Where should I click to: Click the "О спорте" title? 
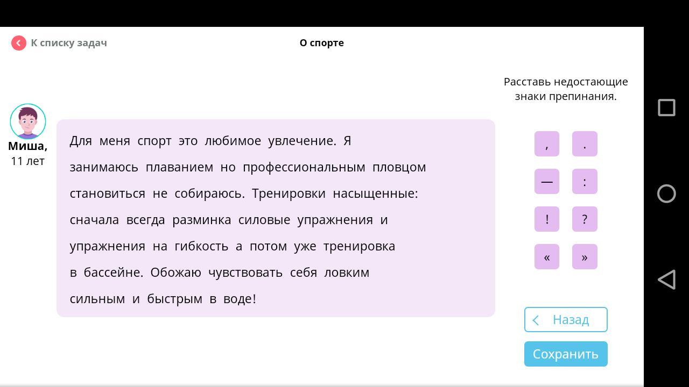[322, 43]
